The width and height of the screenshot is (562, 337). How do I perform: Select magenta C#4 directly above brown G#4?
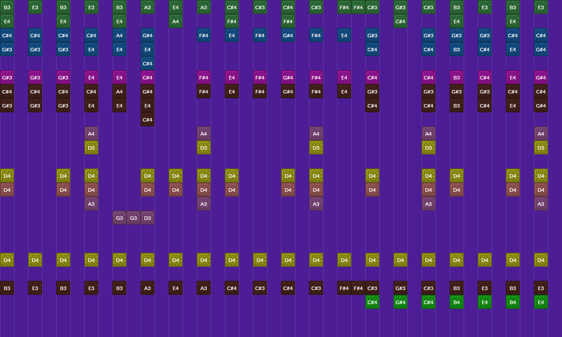pyautogui.click(x=148, y=78)
